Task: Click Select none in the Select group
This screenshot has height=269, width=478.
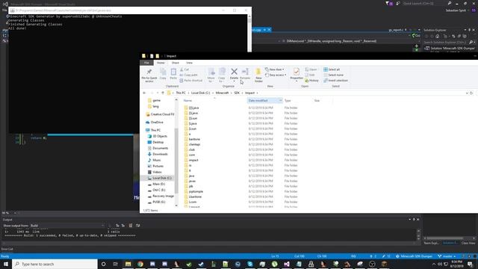Action: (x=333, y=75)
